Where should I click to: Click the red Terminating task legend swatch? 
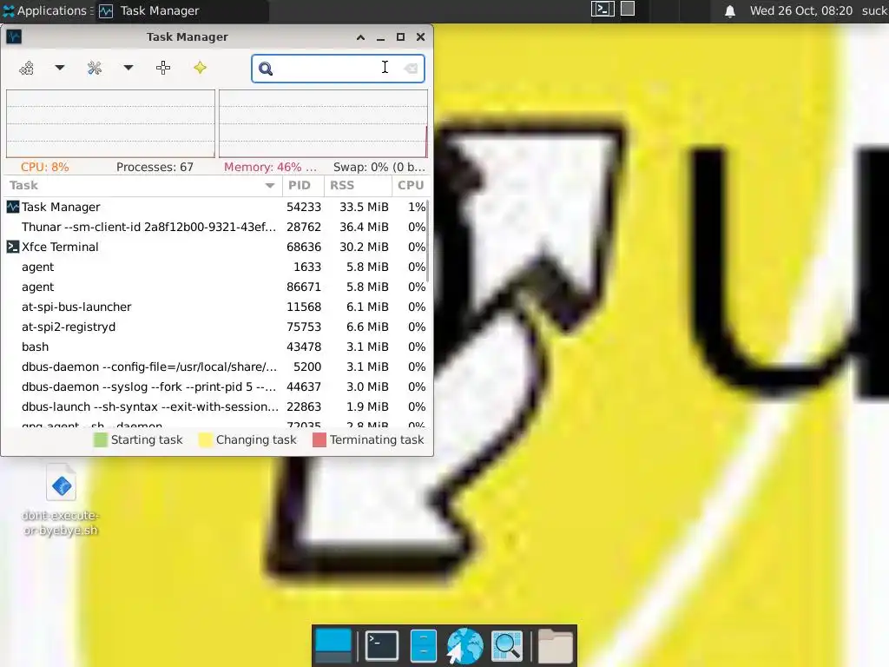click(319, 440)
